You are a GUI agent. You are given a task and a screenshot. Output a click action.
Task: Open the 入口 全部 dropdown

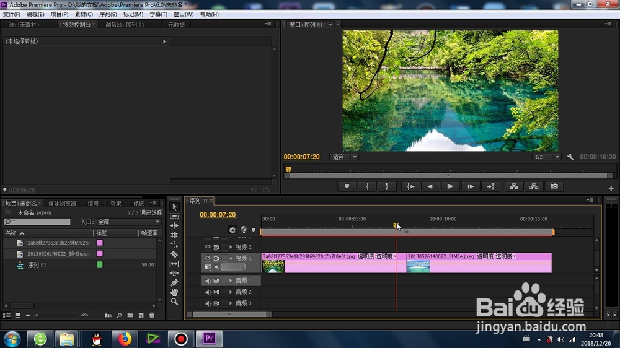(x=128, y=222)
